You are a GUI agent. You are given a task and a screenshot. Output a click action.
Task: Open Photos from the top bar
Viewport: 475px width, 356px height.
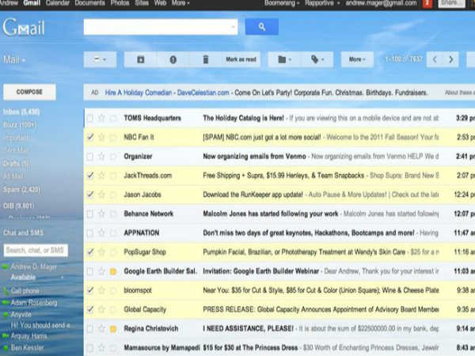(x=120, y=3)
